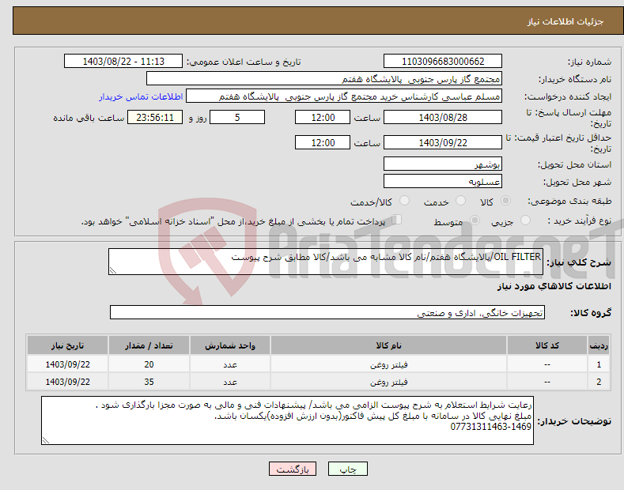Viewport: 624px width, 490px height.
Task: Click the announcement date field 1403/08/22 - 11:13
Action: coord(123,62)
